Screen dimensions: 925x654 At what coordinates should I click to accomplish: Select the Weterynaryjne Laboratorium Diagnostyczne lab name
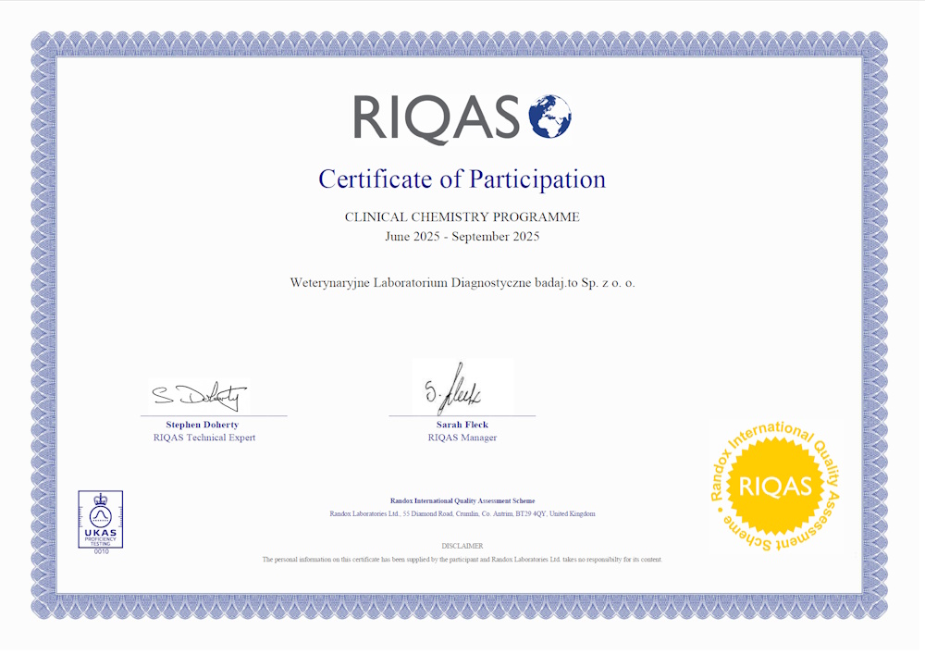462,283
